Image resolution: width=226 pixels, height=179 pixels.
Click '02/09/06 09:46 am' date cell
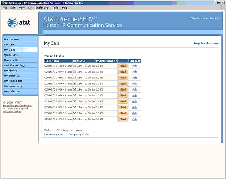[x=58, y=90]
